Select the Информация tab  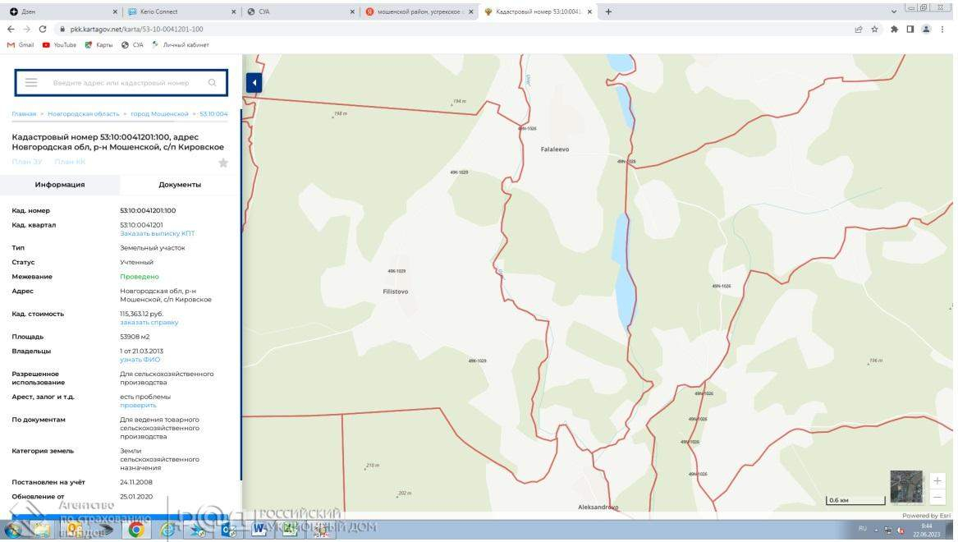point(60,185)
